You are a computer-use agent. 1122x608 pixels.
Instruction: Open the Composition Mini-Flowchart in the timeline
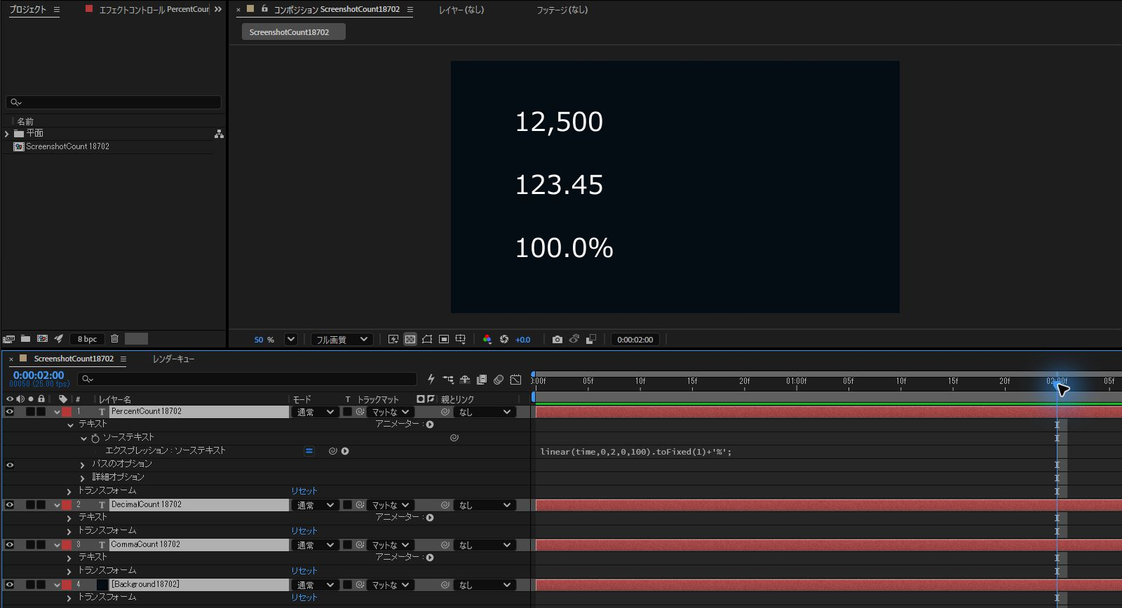(x=448, y=380)
